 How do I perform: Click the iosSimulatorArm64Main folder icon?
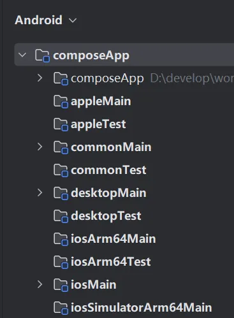(61, 308)
